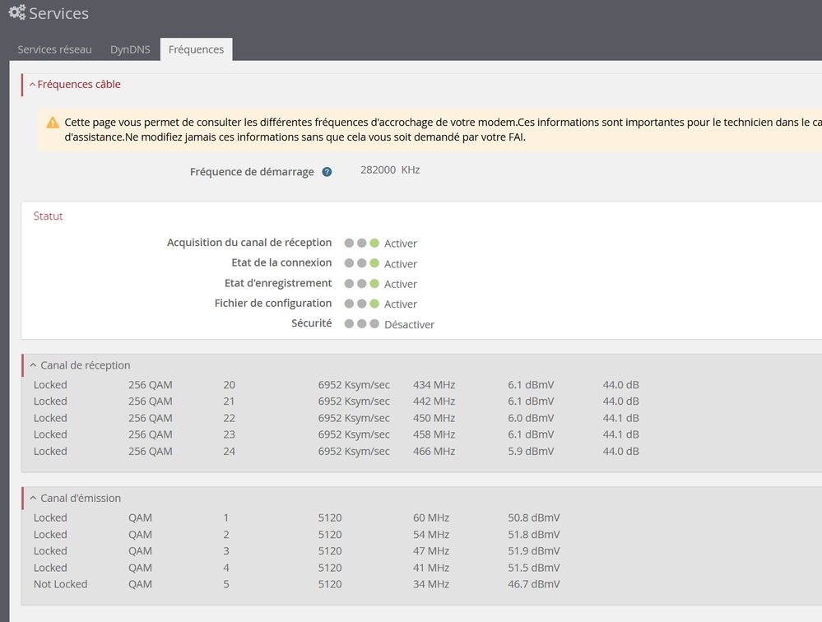
Task: Click help icon beside Fréquence de démarrage
Action: [x=327, y=172]
